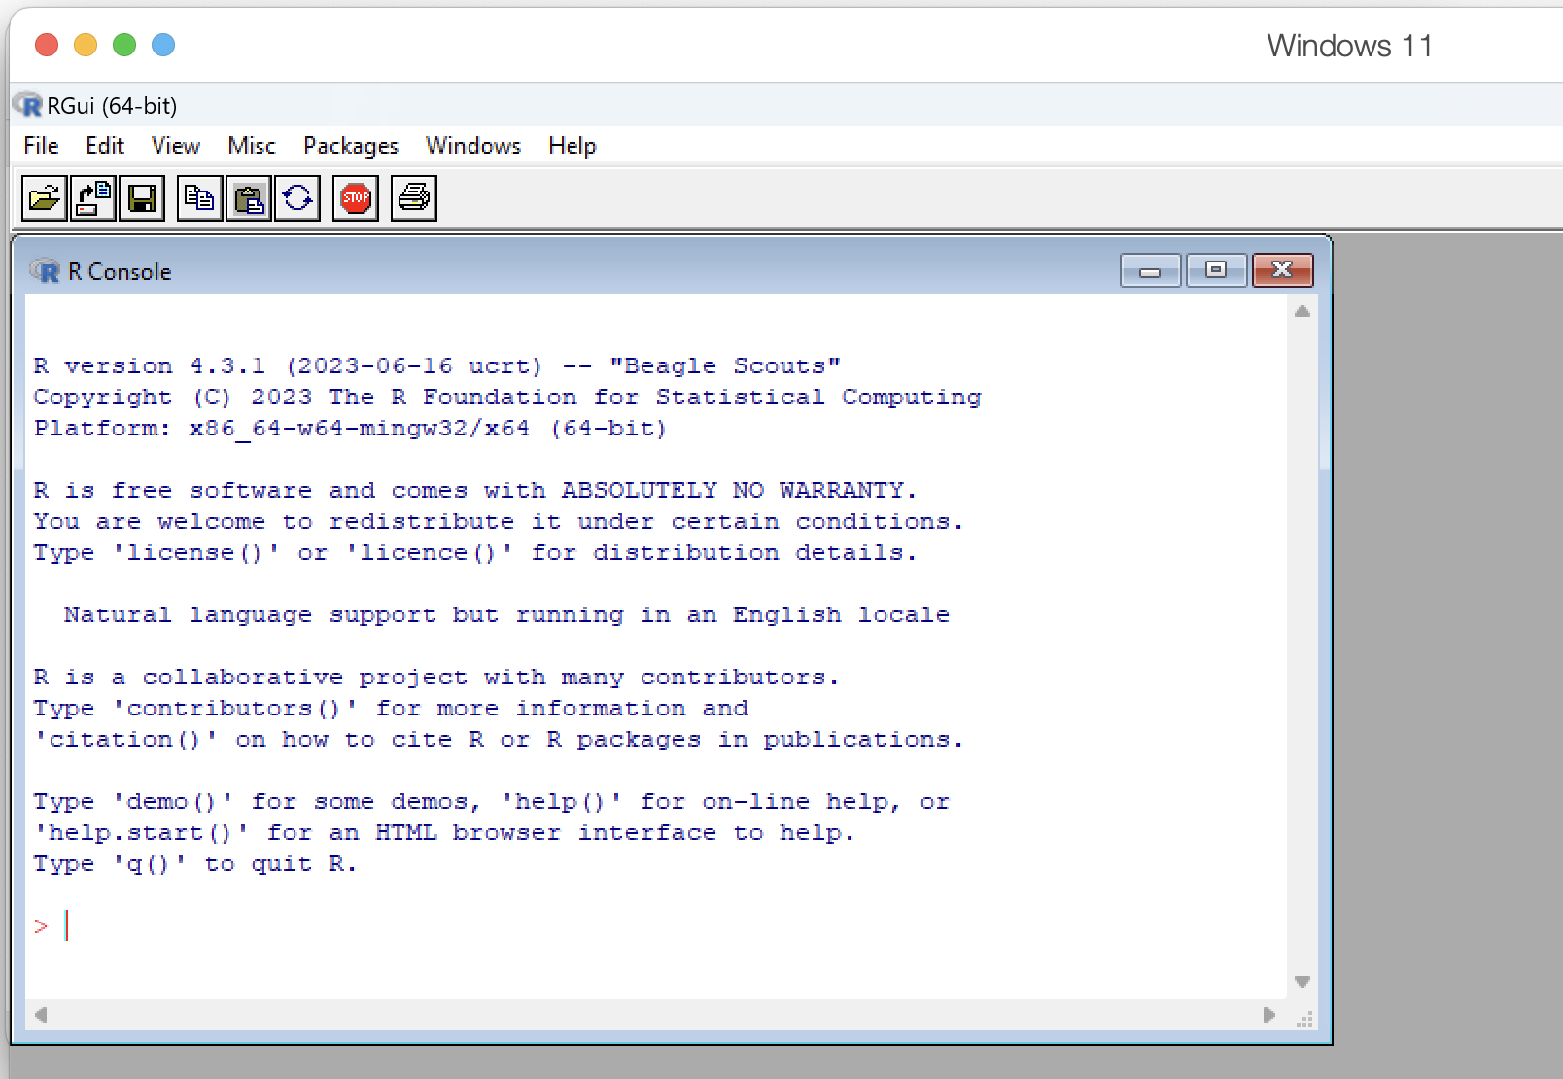Click the 'Platform: x86_64-w64-mingw32/x64' line

click(x=350, y=428)
